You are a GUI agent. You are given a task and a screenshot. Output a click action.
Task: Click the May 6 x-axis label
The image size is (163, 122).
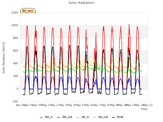tap(88, 105)
